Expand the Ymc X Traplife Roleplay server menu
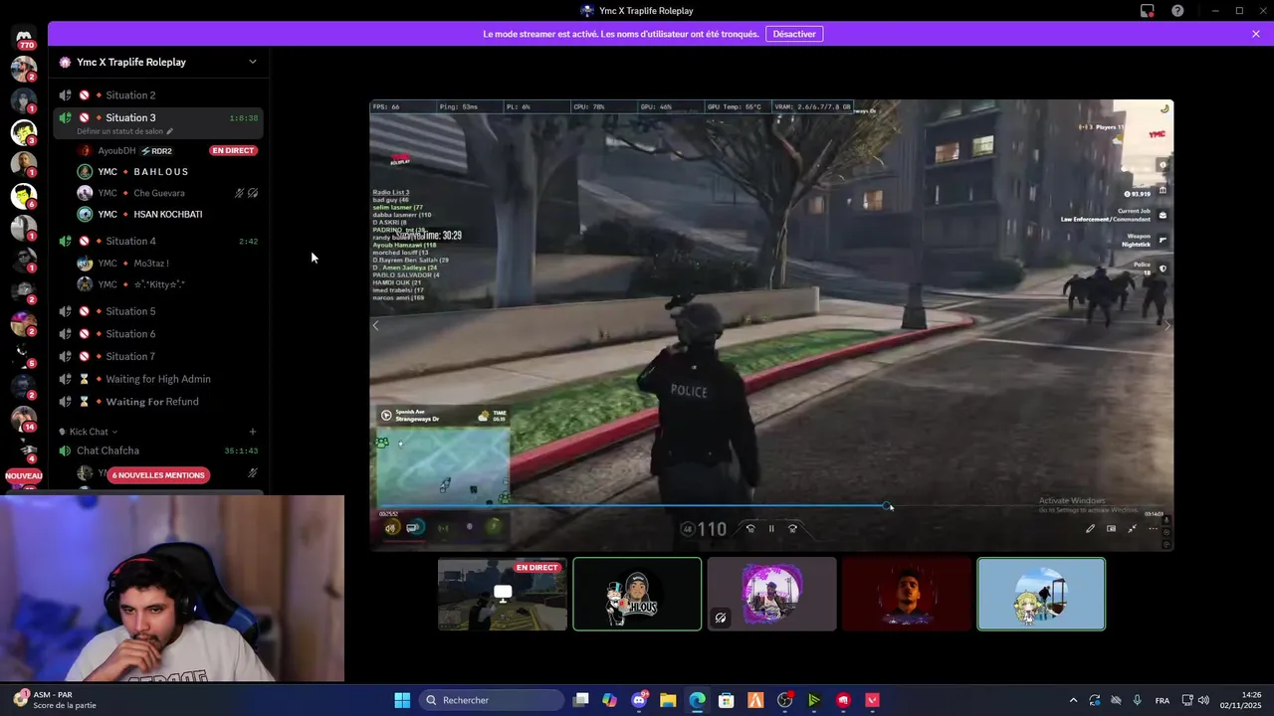1274x716 pixels. tap(252, 62)
